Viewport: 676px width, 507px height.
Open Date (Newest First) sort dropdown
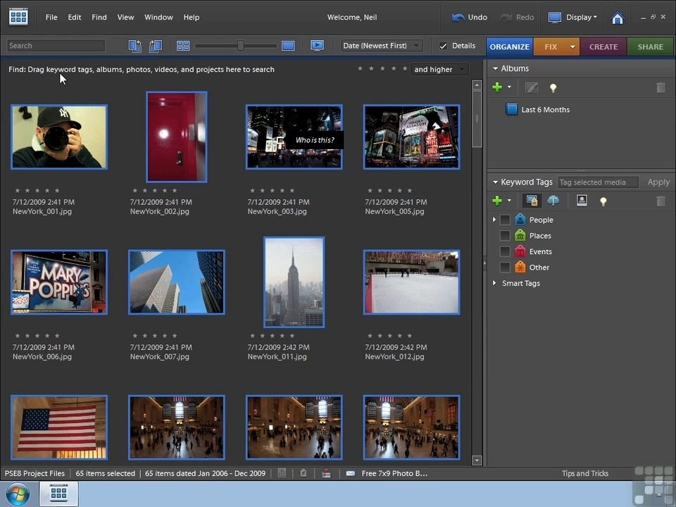pos(382,46)
